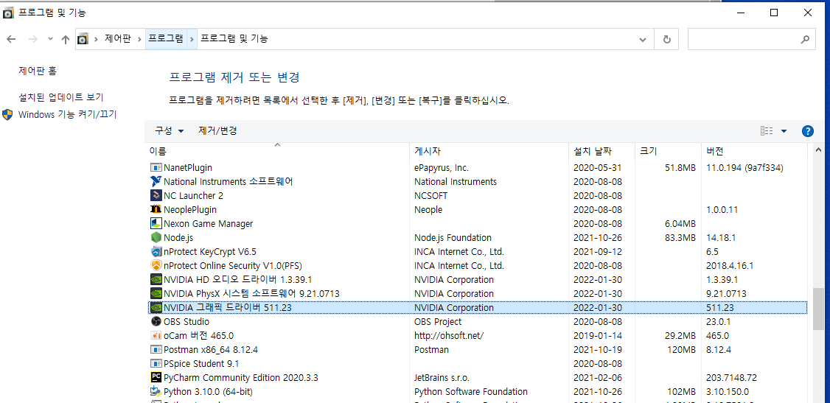Go up one folder level arrow
The width and height of the screenshot is (830, 403).
tap(66, 39)
